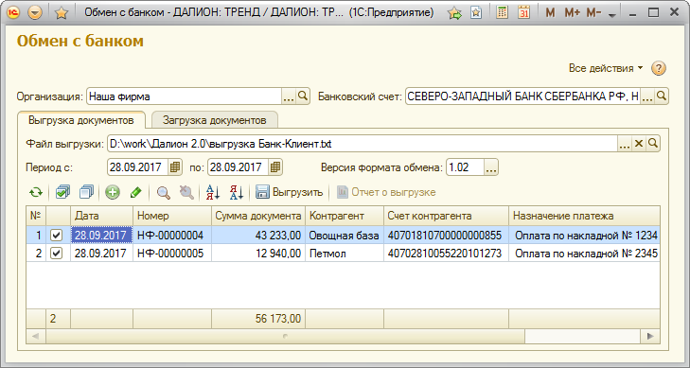This screenshot has height=368, width=690.
Task: Add current page to favorites
Action: tap(454, 12)
